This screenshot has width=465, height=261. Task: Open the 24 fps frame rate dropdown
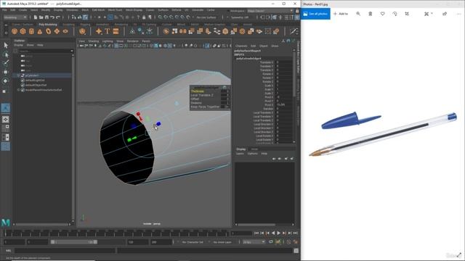(x=254, y=242)
